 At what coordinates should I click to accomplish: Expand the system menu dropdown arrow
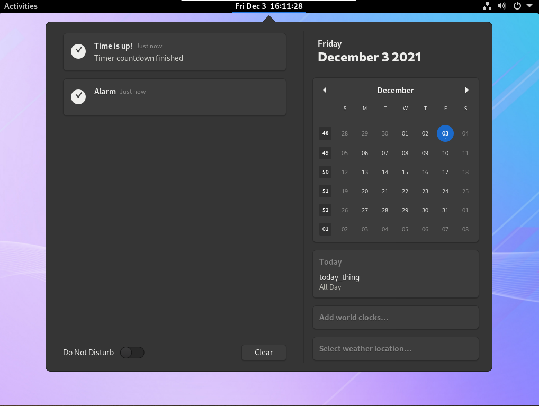pos(529,6)
